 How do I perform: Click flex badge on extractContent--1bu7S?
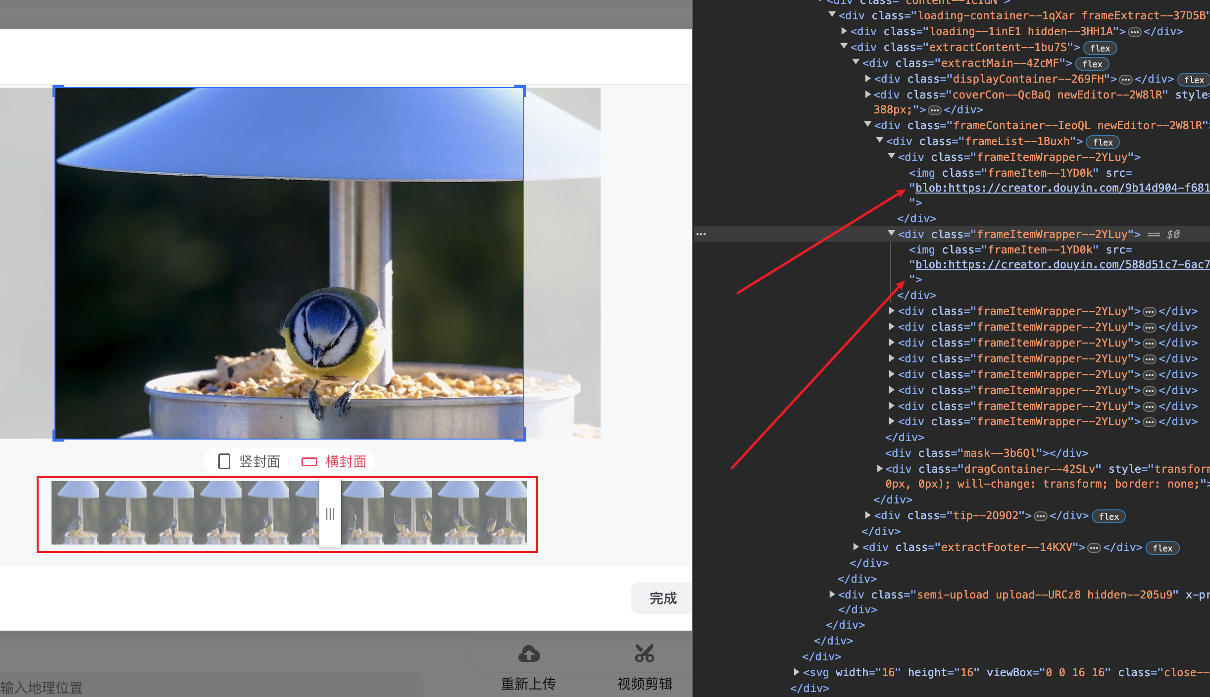[x=1100, y=48]
